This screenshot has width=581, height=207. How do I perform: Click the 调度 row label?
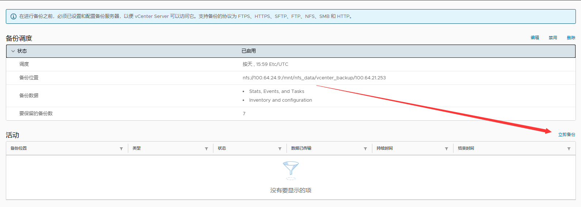24,64
